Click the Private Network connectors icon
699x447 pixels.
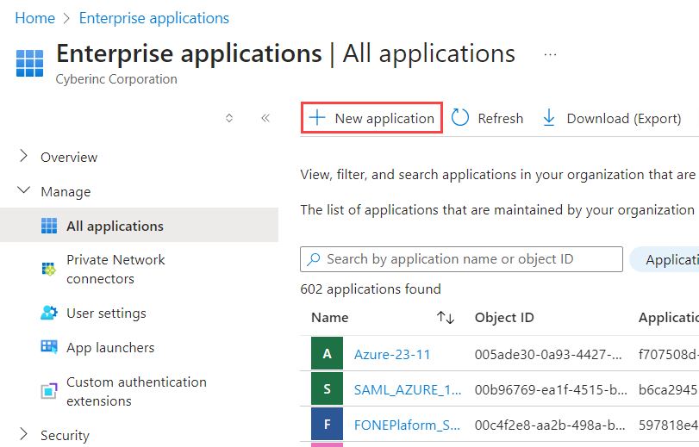click(48, 269)
